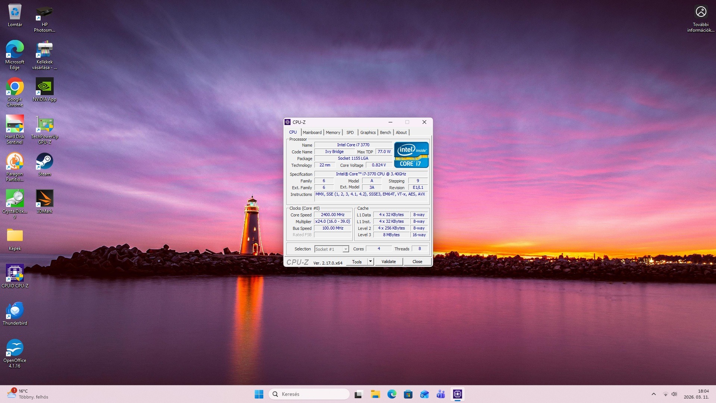716x403 pixels.
Task: Click the Intel Core i7 logo badge
Action: click(x=411, y=155)
